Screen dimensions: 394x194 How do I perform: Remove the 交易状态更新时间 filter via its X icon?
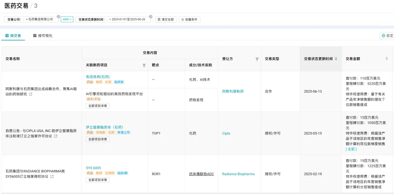(x=151, y=16)
